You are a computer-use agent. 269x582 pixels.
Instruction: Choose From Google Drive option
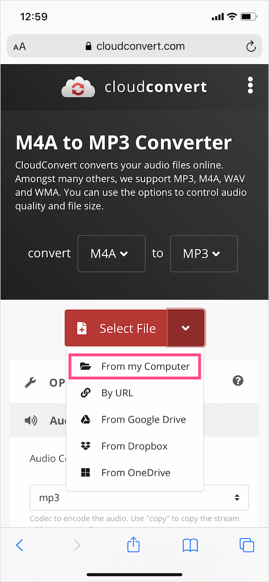pos(134,419)
